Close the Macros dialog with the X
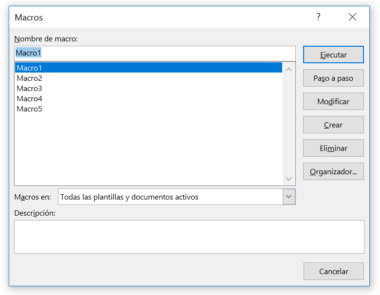Viewport: 380px width, 295px height. (x=352, y=17)
